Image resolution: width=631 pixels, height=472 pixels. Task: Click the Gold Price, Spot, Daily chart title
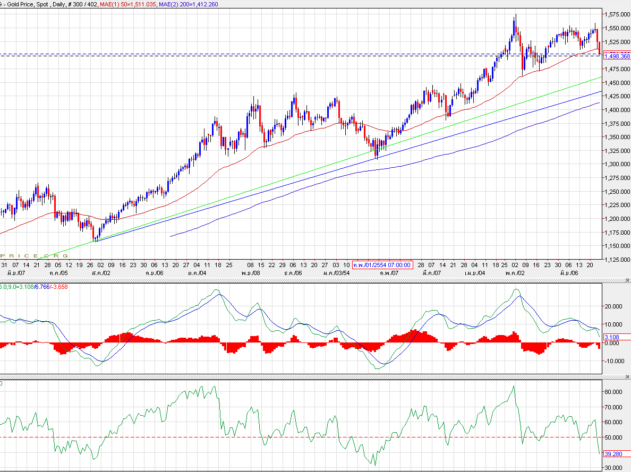click(x=32, y=4)
